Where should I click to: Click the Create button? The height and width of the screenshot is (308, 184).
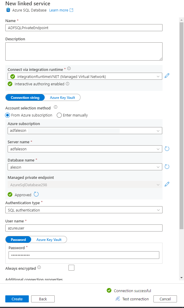(17, 299)
